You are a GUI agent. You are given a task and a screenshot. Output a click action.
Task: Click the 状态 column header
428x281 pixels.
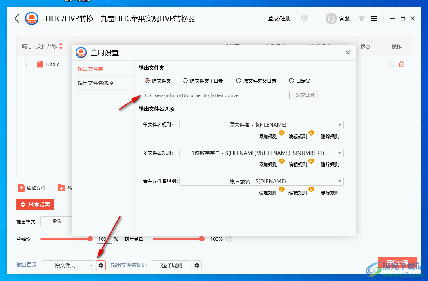365,46
